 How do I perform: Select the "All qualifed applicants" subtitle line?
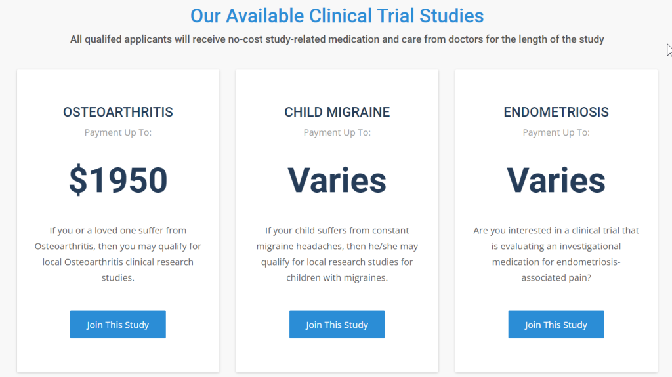pyautogui.click(x=337, y=39)
